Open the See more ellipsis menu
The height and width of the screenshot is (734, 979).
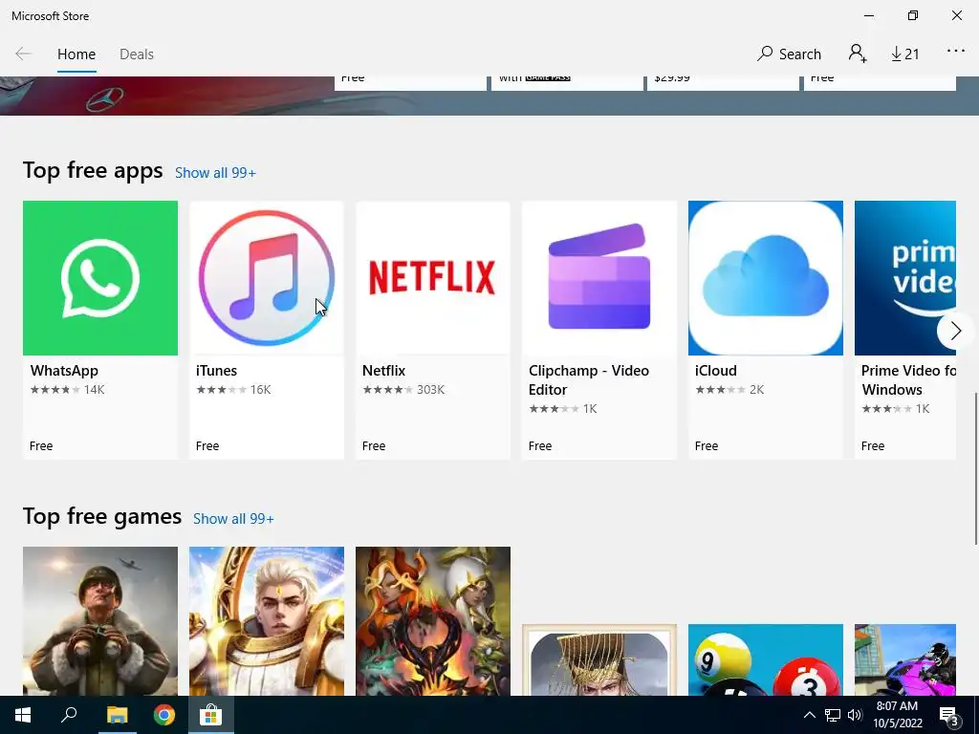pos(956,52)
